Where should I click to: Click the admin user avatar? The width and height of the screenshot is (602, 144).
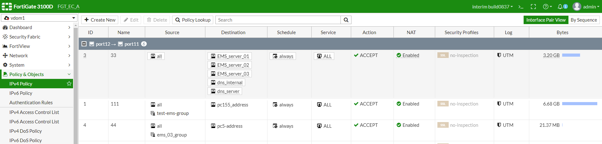coord(577,7)
